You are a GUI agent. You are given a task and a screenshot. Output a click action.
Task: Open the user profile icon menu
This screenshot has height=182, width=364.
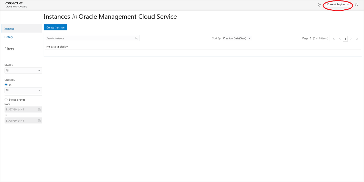[356, 5]
